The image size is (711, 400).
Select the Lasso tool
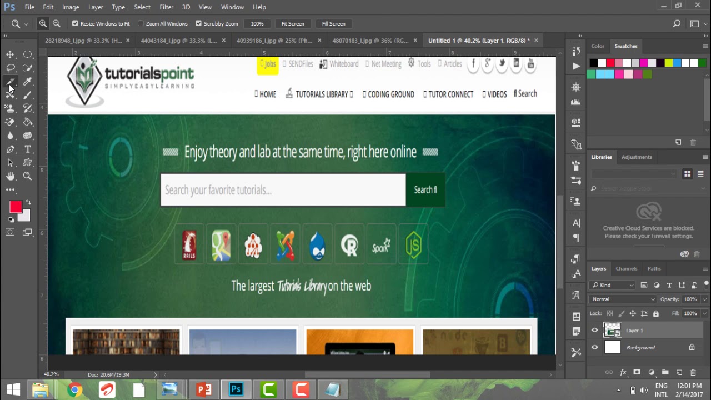pyautogui.click(x=10, y=68)
